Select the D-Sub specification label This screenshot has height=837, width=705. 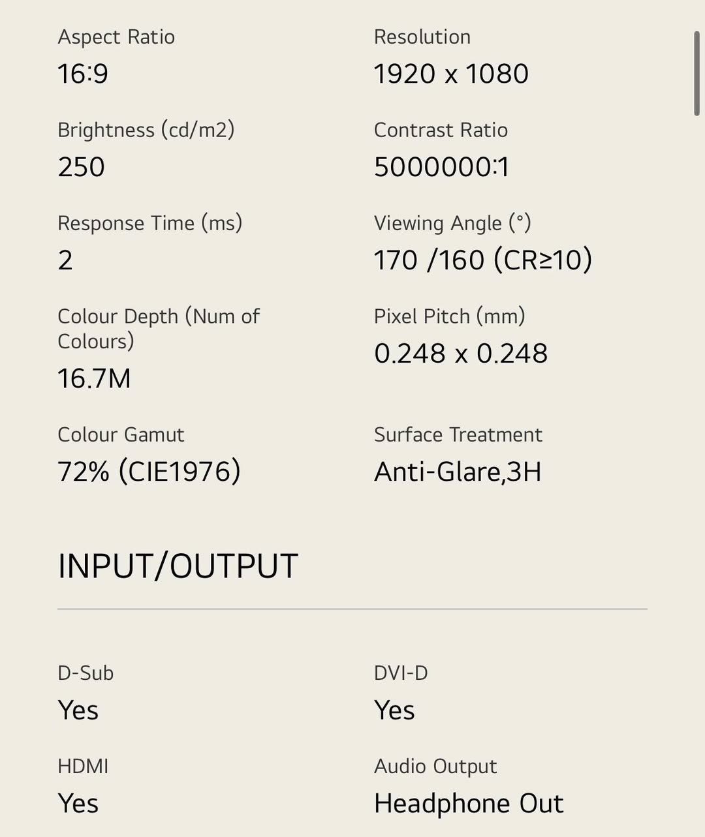[x=86, y=673]
